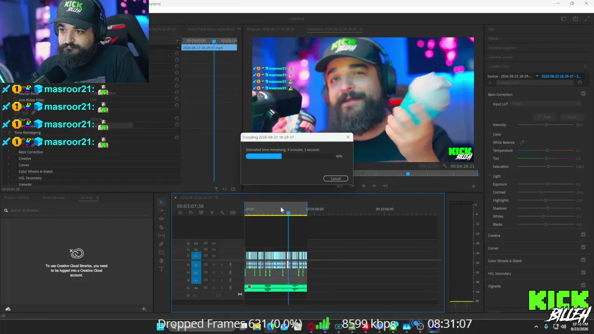Hide the V1 track output
The image size is (594, 334).
point(214,256)
